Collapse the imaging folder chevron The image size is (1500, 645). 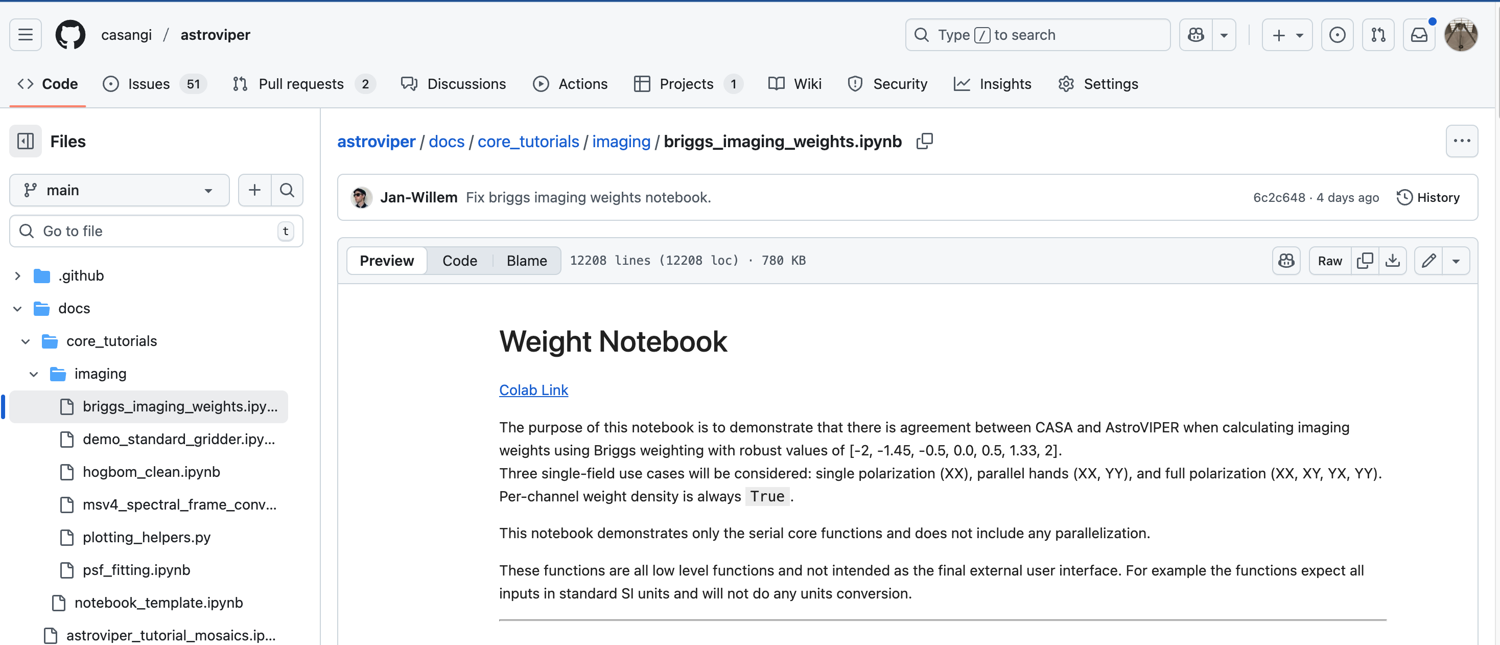[x=34, y=374]
